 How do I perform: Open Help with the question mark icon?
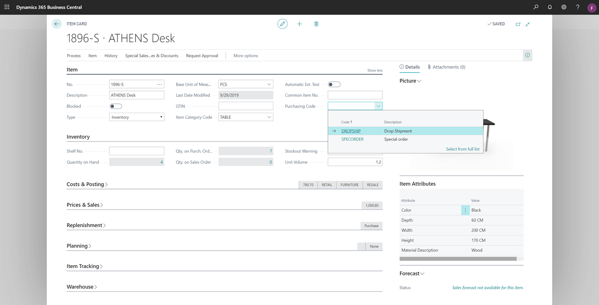577,7
